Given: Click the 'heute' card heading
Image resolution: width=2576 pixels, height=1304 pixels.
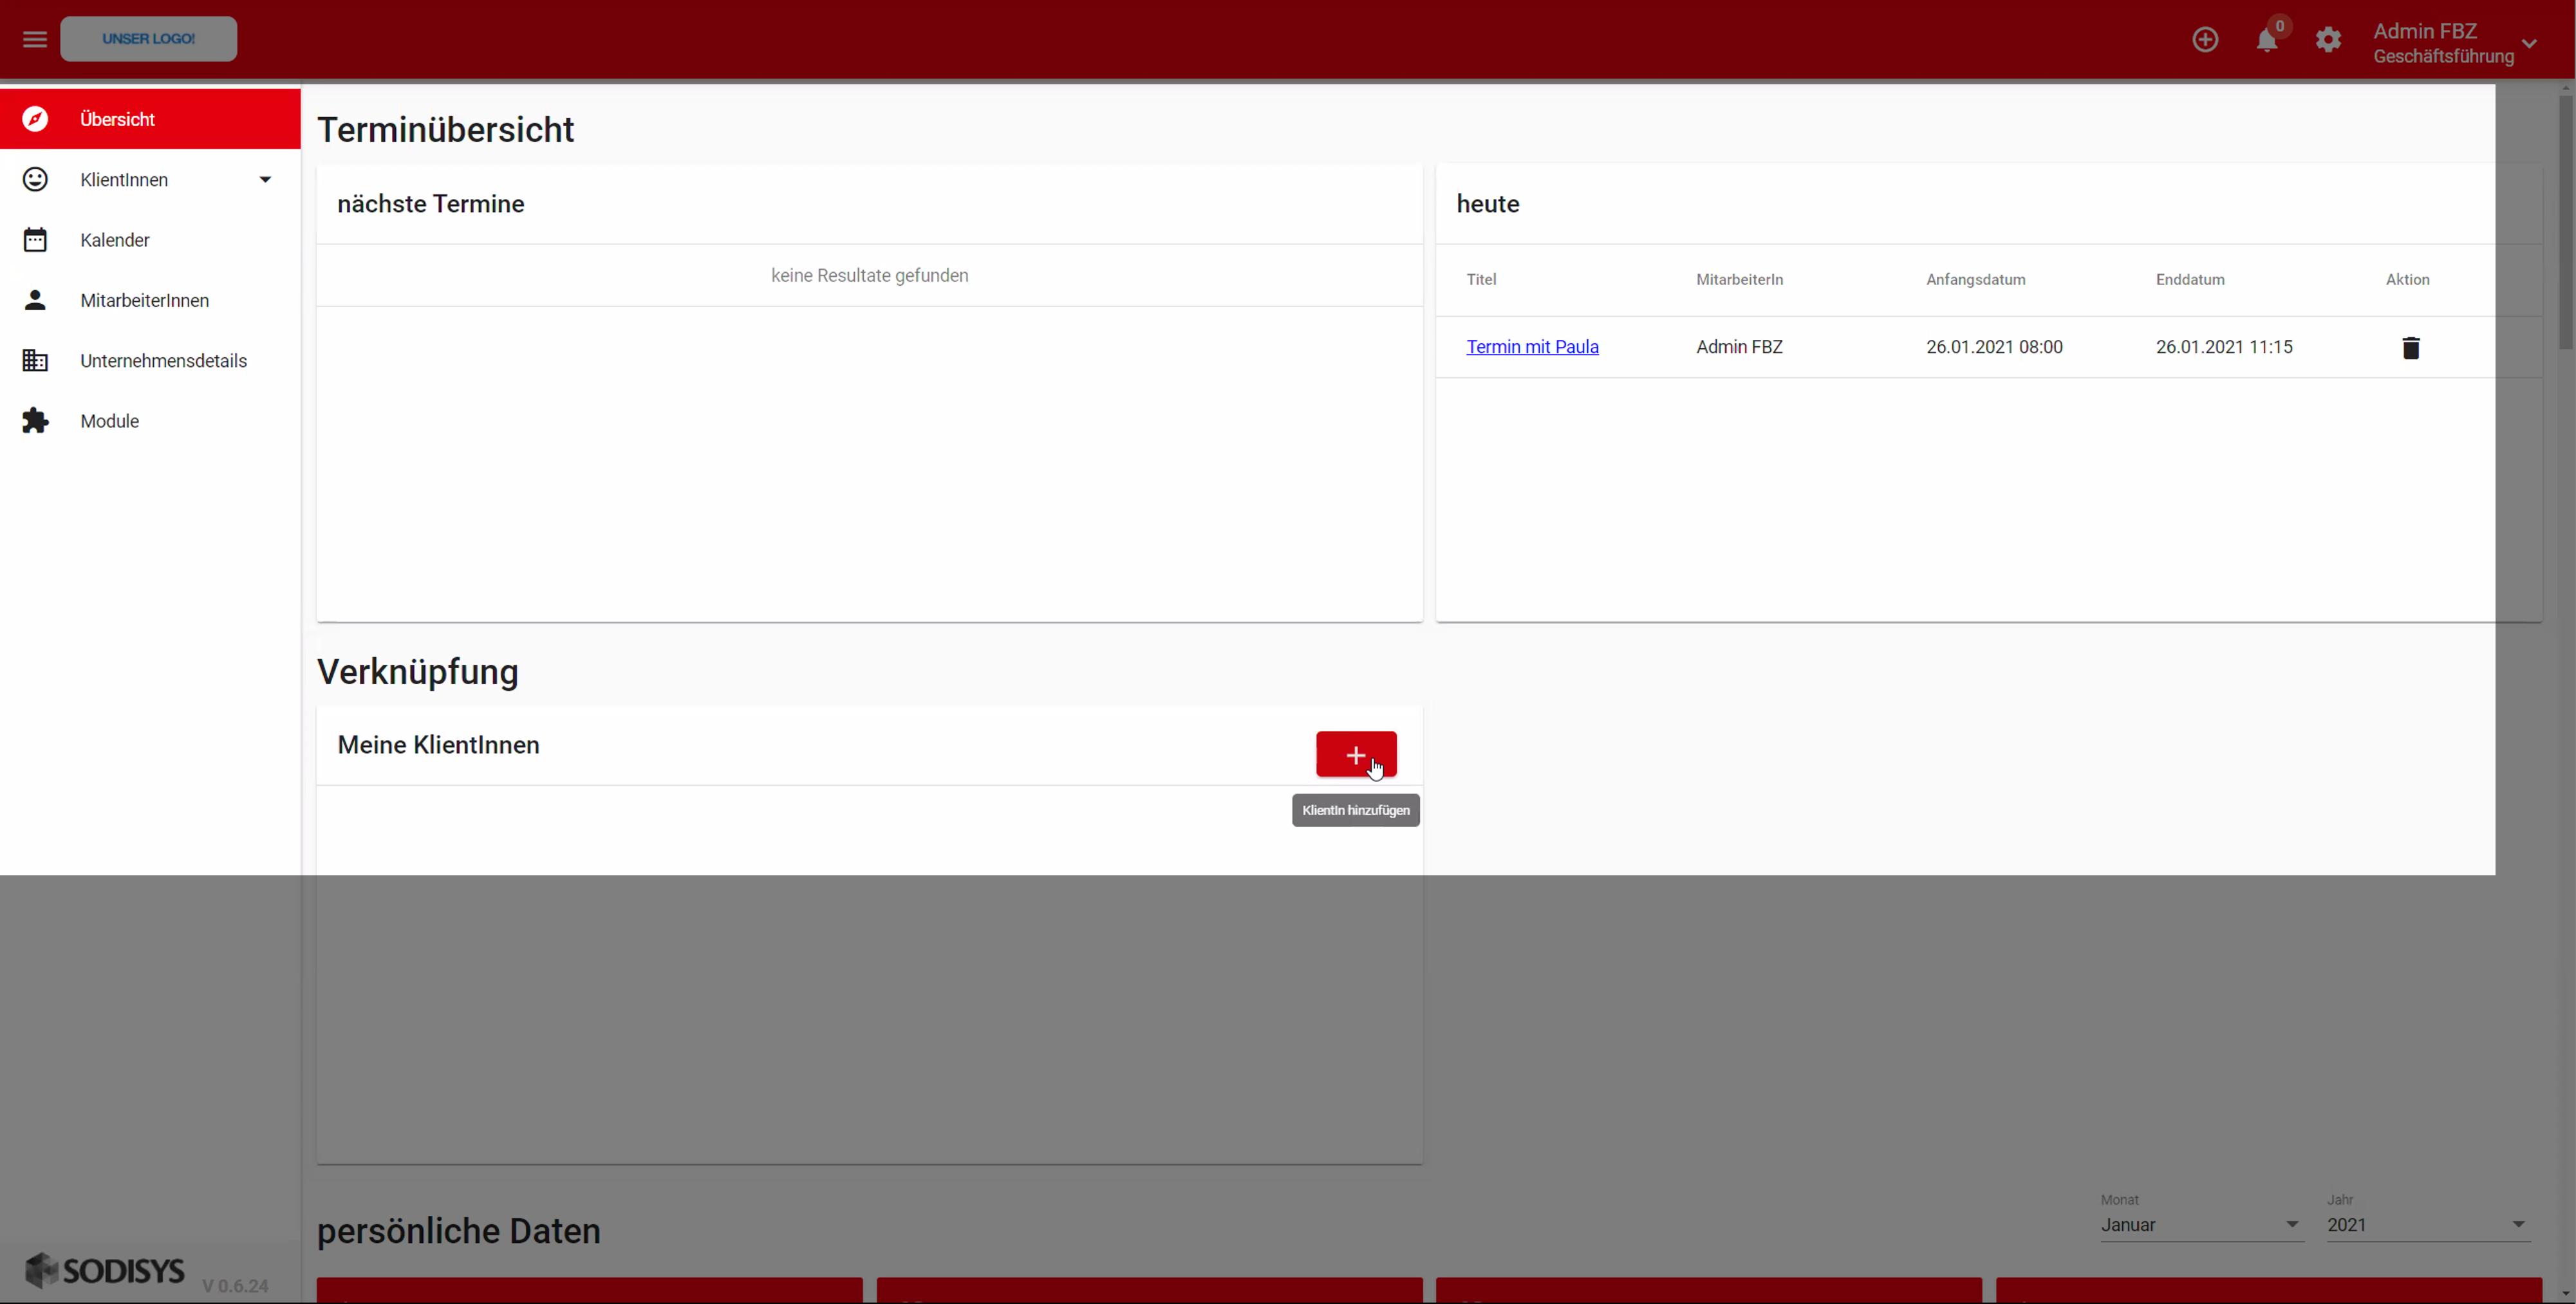Looking at the screenshot, I should (1487, 204).
